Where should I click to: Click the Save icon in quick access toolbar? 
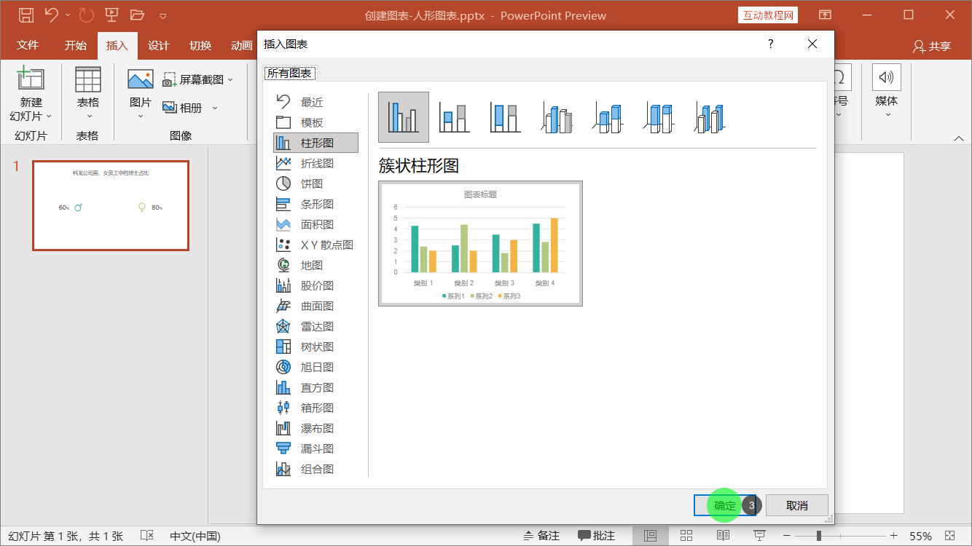coord(26,15)
